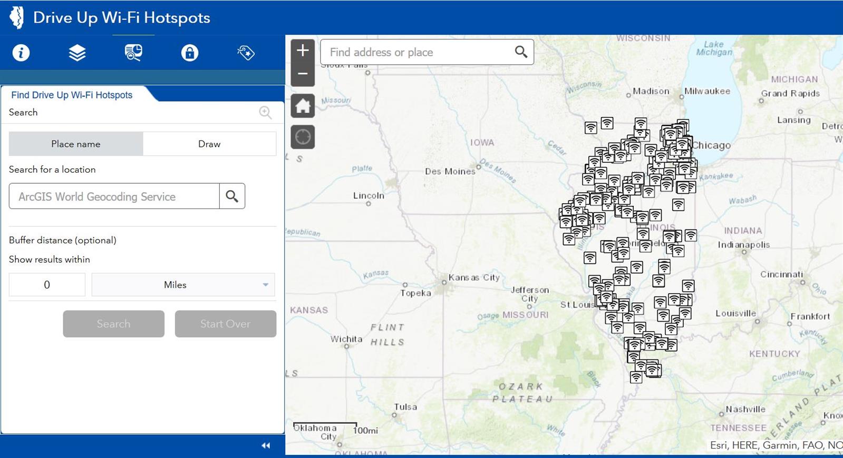Find my location on map
The image size is (843, 458).
click(x=303, y=137)
